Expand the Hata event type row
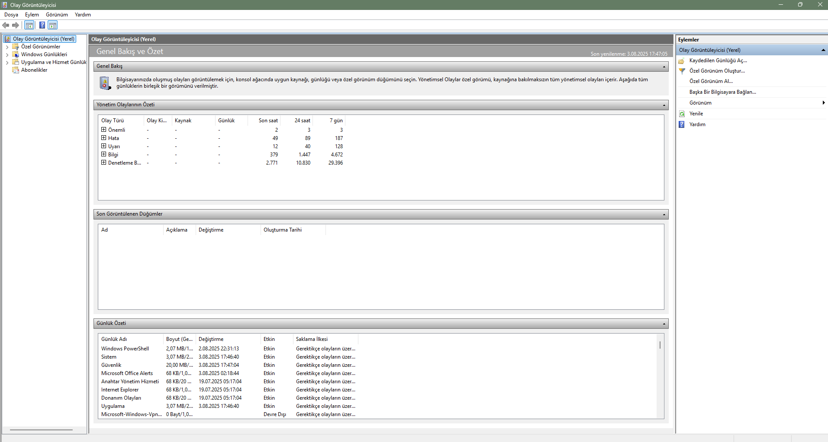The height and width of the screenshot is (442, 828). 103,138
